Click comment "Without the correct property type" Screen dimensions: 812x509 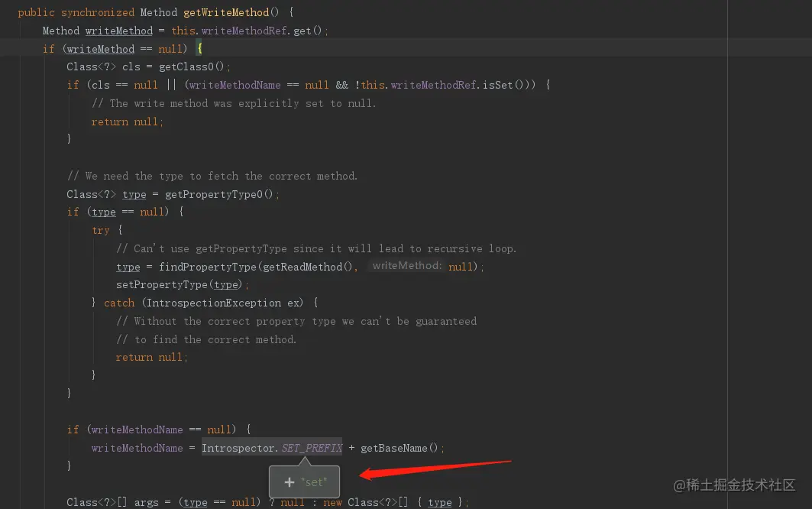296,321
